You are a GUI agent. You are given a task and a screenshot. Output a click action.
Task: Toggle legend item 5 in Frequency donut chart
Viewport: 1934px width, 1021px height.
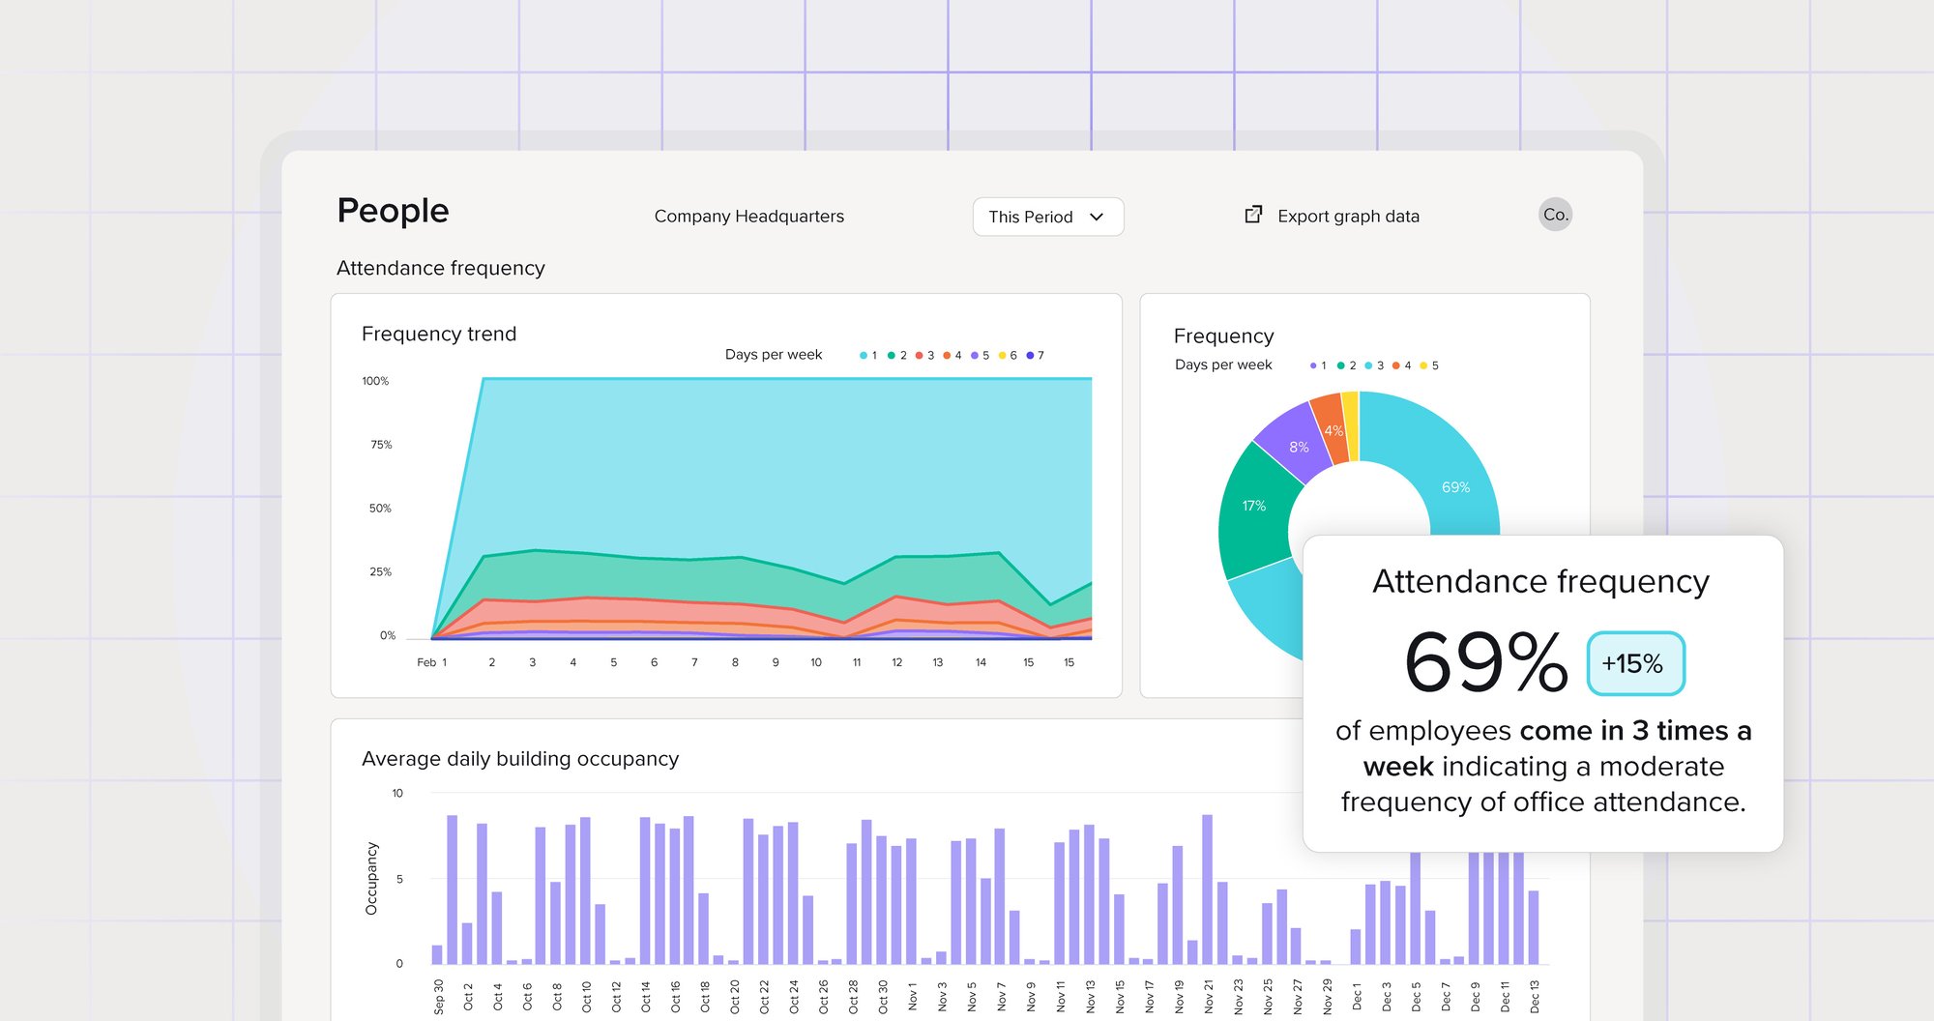point(1428,365)
